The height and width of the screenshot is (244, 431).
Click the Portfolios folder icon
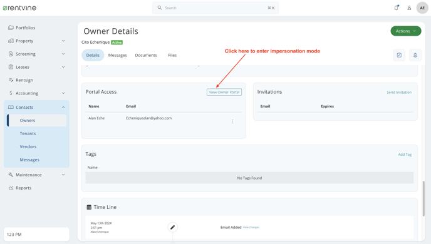point(11,28)
